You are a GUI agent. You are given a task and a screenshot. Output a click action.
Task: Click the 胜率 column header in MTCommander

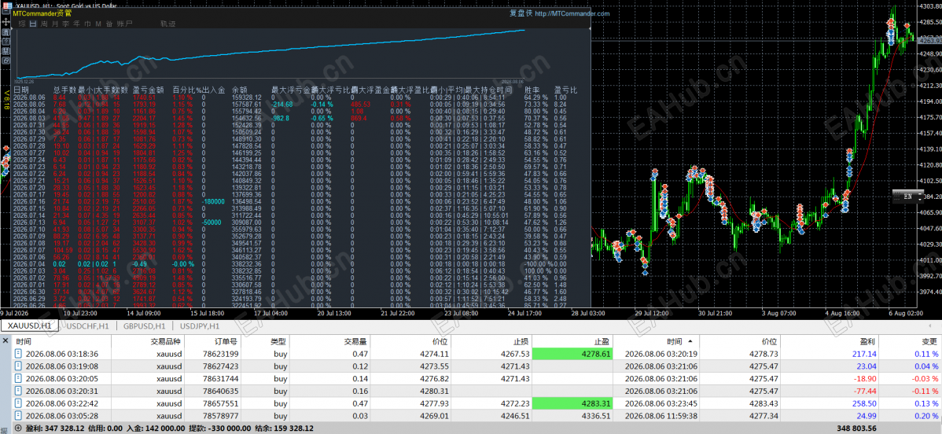532,90
